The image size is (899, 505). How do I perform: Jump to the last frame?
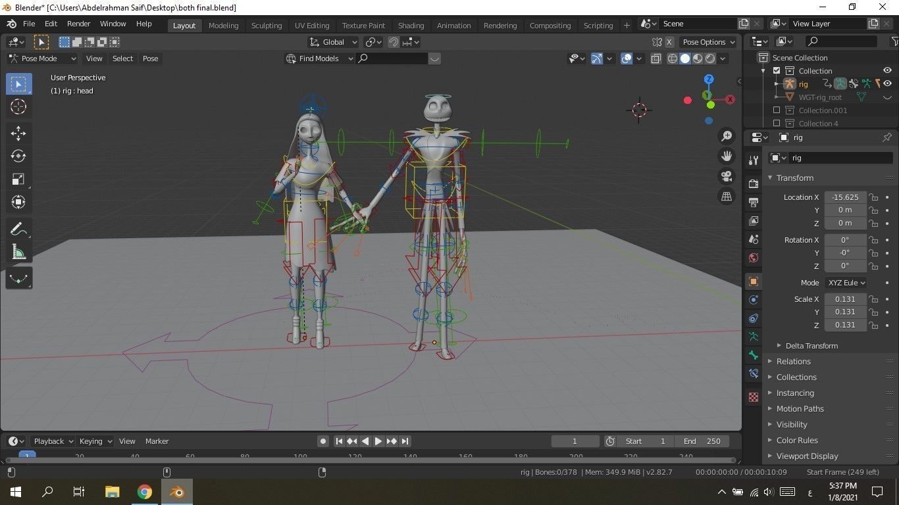405,441
